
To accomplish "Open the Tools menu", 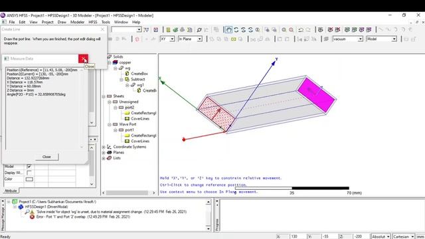I will [x=106, y=22].
